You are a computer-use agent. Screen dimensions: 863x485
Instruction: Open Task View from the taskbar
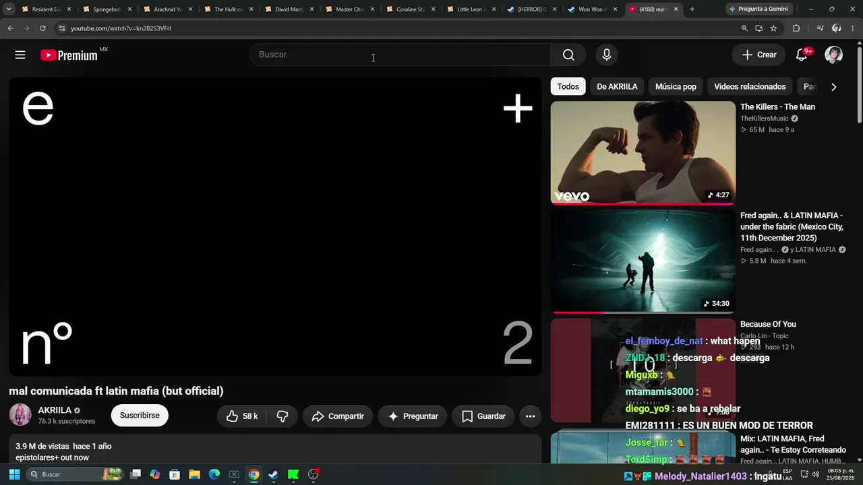136,474
